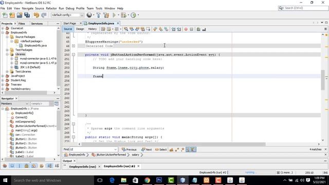The image size is (329, 185).
Task: Click the Clean and Build Project icon
Action: [x=106, y=15]
